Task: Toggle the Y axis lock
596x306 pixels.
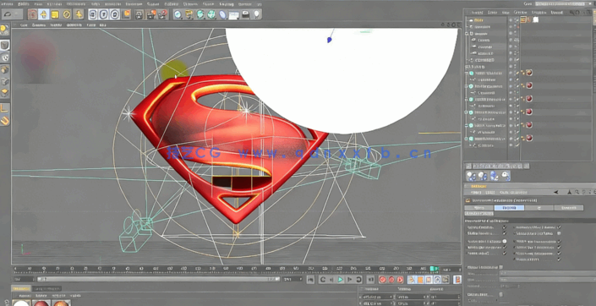Action: point(104,14)
